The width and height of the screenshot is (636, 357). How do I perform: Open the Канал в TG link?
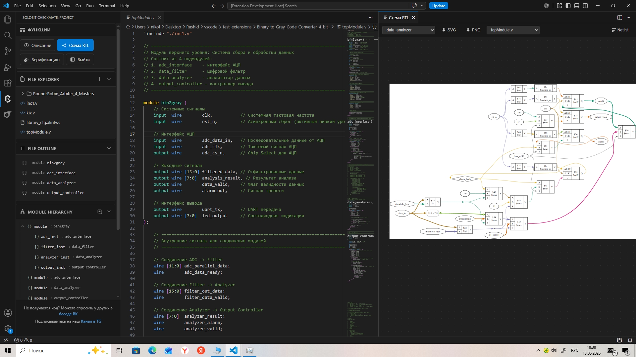coord(91,321)
